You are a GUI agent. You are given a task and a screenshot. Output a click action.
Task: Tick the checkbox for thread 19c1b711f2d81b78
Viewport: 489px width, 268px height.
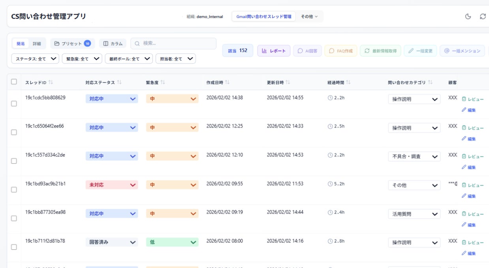pos(14,247)
